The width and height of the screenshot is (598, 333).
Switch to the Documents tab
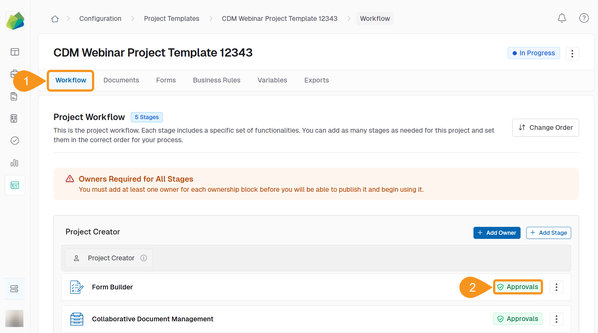121,80
